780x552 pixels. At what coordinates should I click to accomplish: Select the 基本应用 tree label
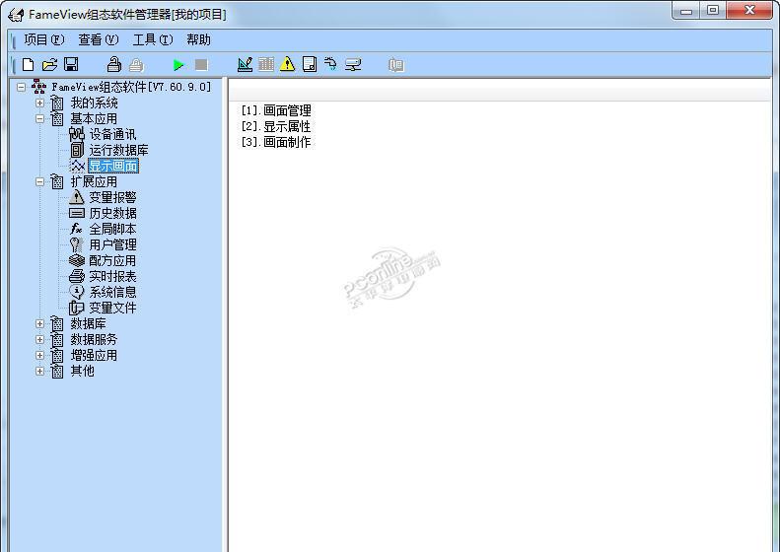94,119
